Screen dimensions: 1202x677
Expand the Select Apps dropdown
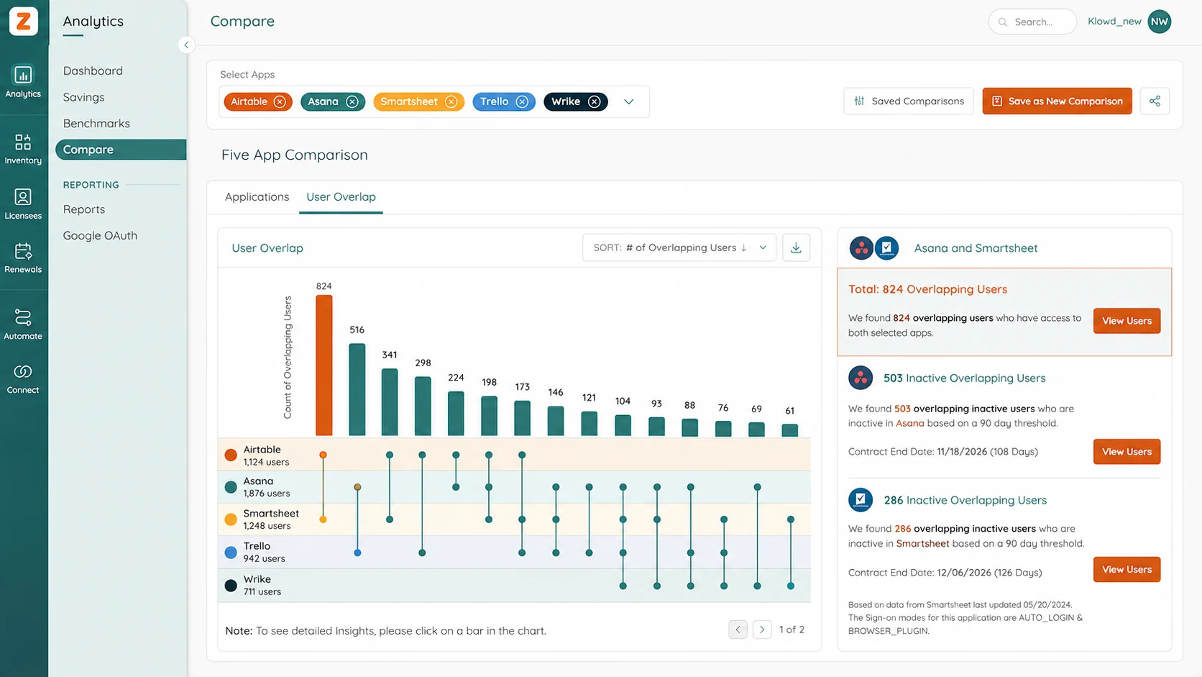(629, 101)
